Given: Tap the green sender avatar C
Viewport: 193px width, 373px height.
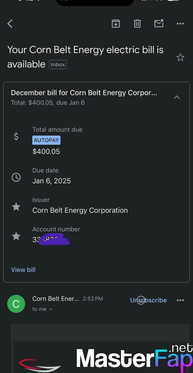Looking at the screenshot, I should 16,304.
